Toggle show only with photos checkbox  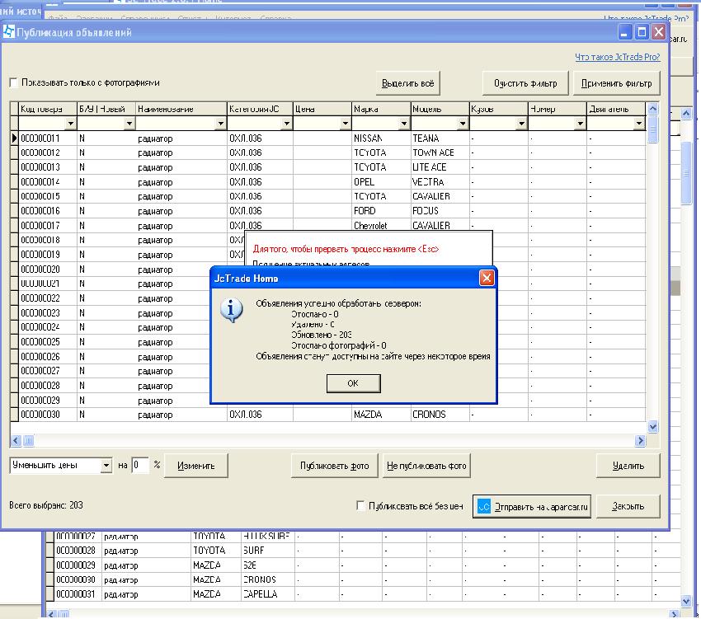[x=13, y=82]
